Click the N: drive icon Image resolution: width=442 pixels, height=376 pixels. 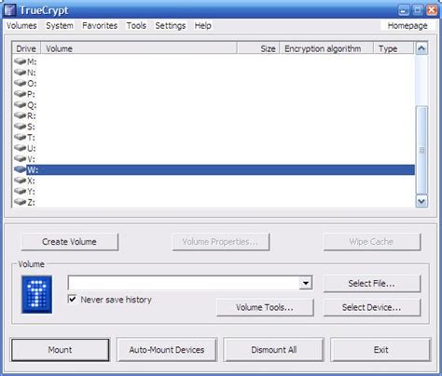click(21, 73)
